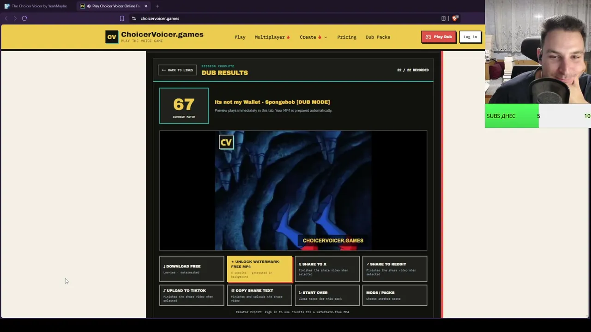The width and height of the screenshot is (591, 332).
Task: Share the dub to X
Action: [327, 269]
